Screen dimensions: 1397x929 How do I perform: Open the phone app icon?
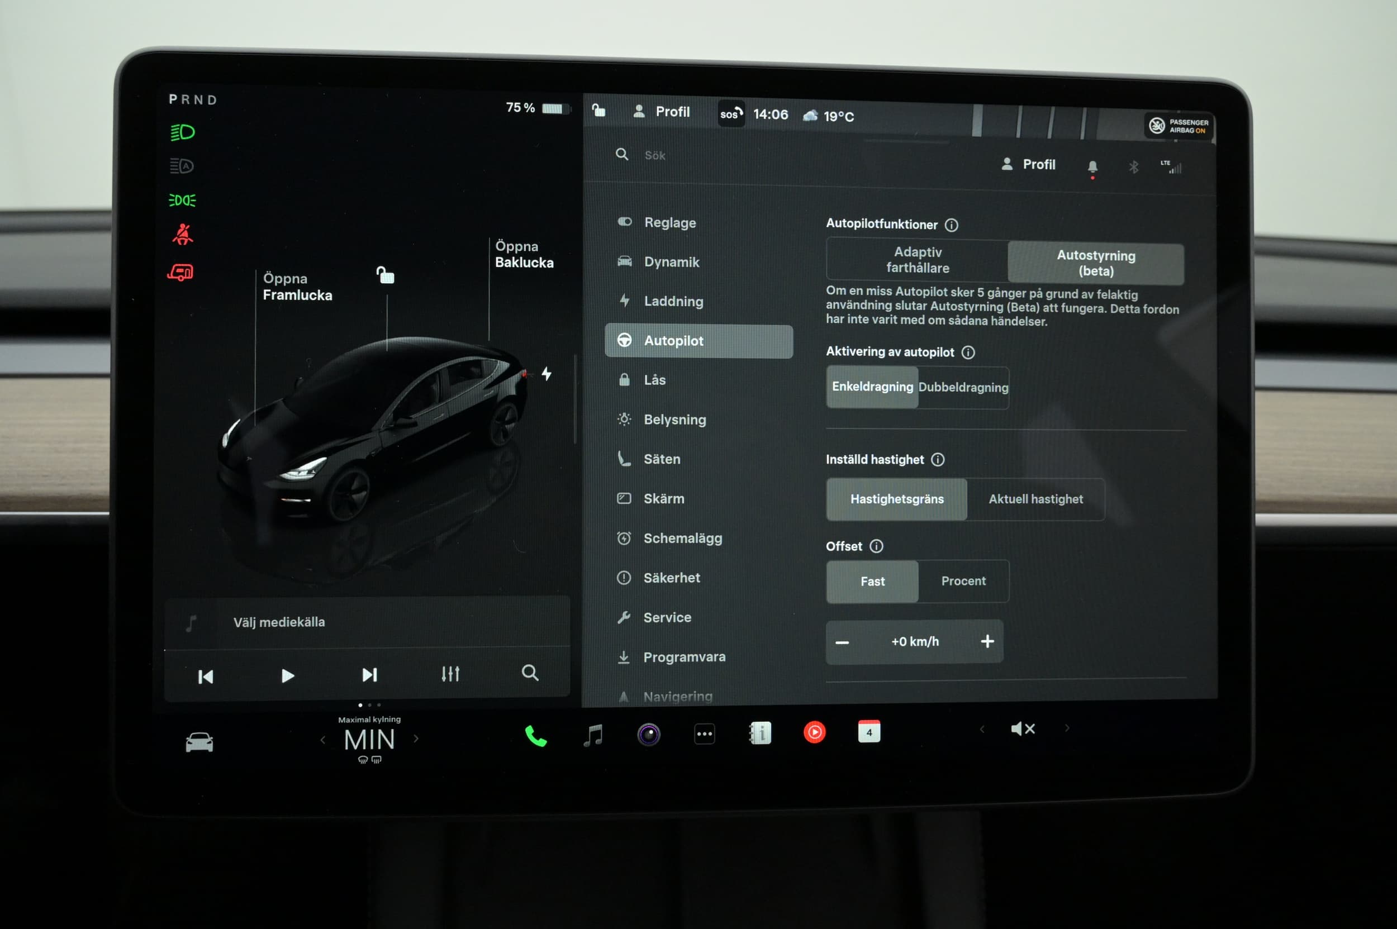(535, 736)
